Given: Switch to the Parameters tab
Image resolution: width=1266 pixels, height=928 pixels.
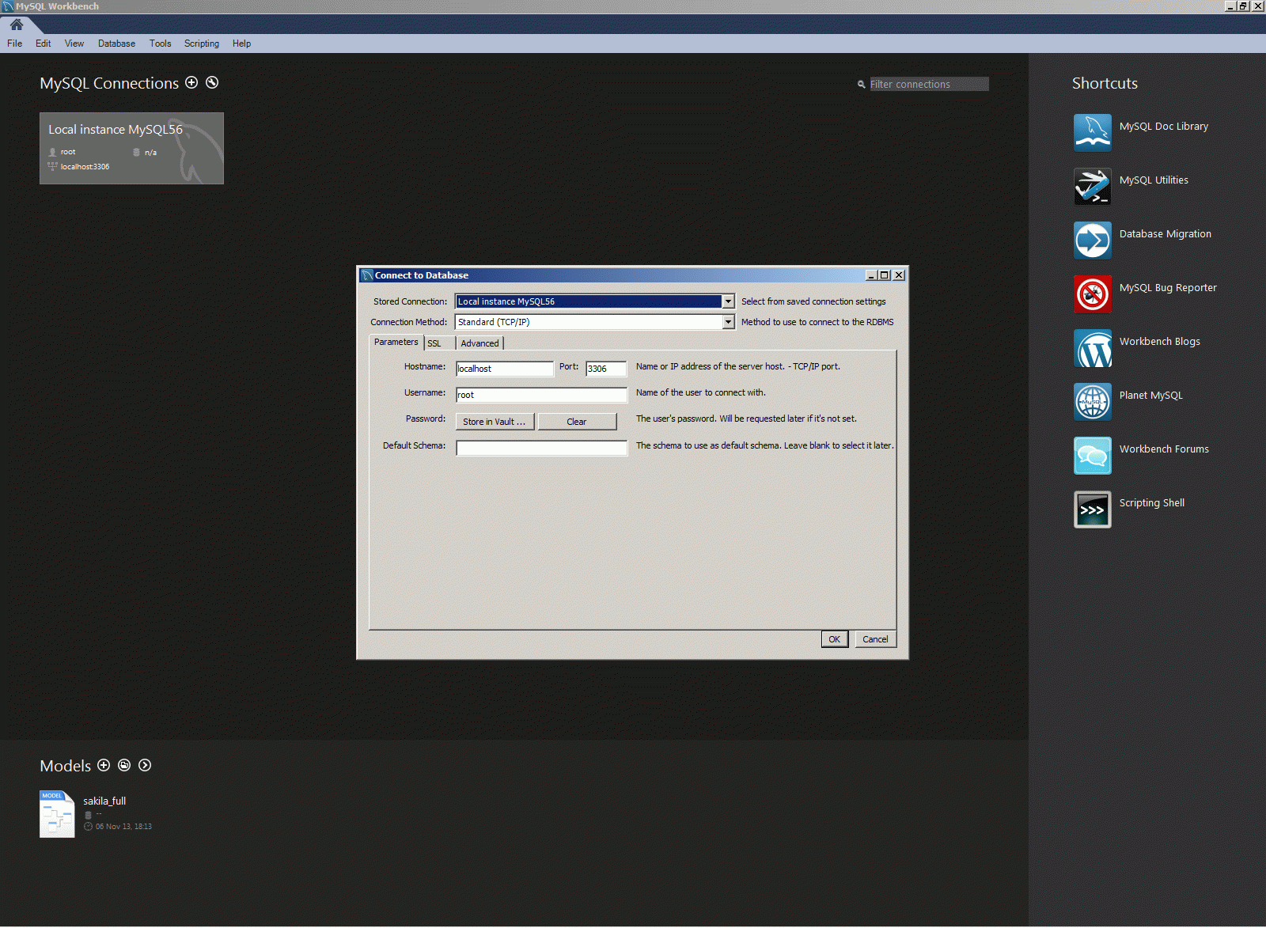Looking at the screenshot, I should pos(396,342).
